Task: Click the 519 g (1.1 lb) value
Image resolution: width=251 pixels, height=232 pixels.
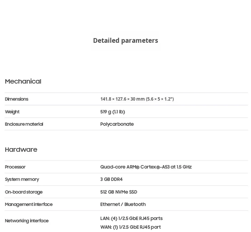Action: 112,112
